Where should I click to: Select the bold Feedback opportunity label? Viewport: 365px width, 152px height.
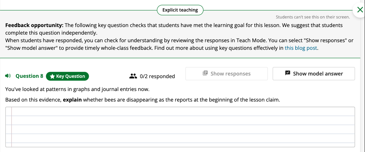tap(34, 25)
